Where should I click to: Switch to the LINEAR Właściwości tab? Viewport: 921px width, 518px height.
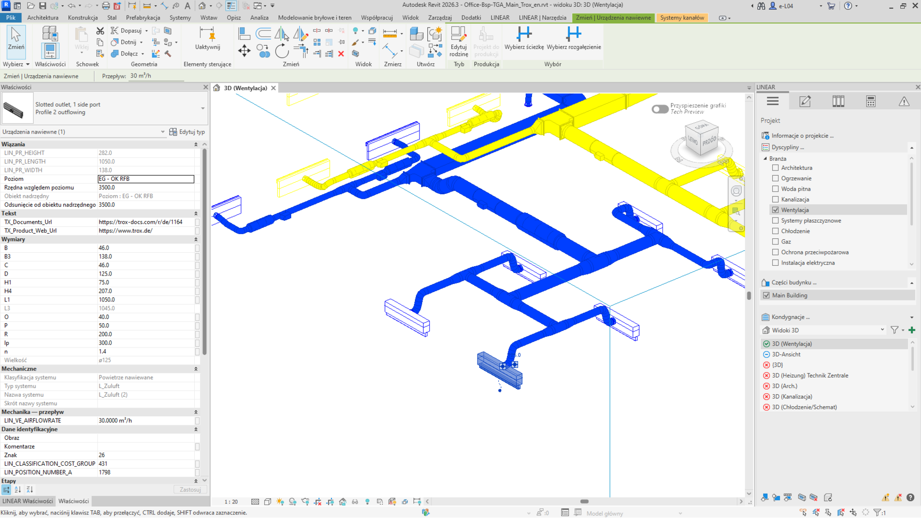tap(27, 501)
